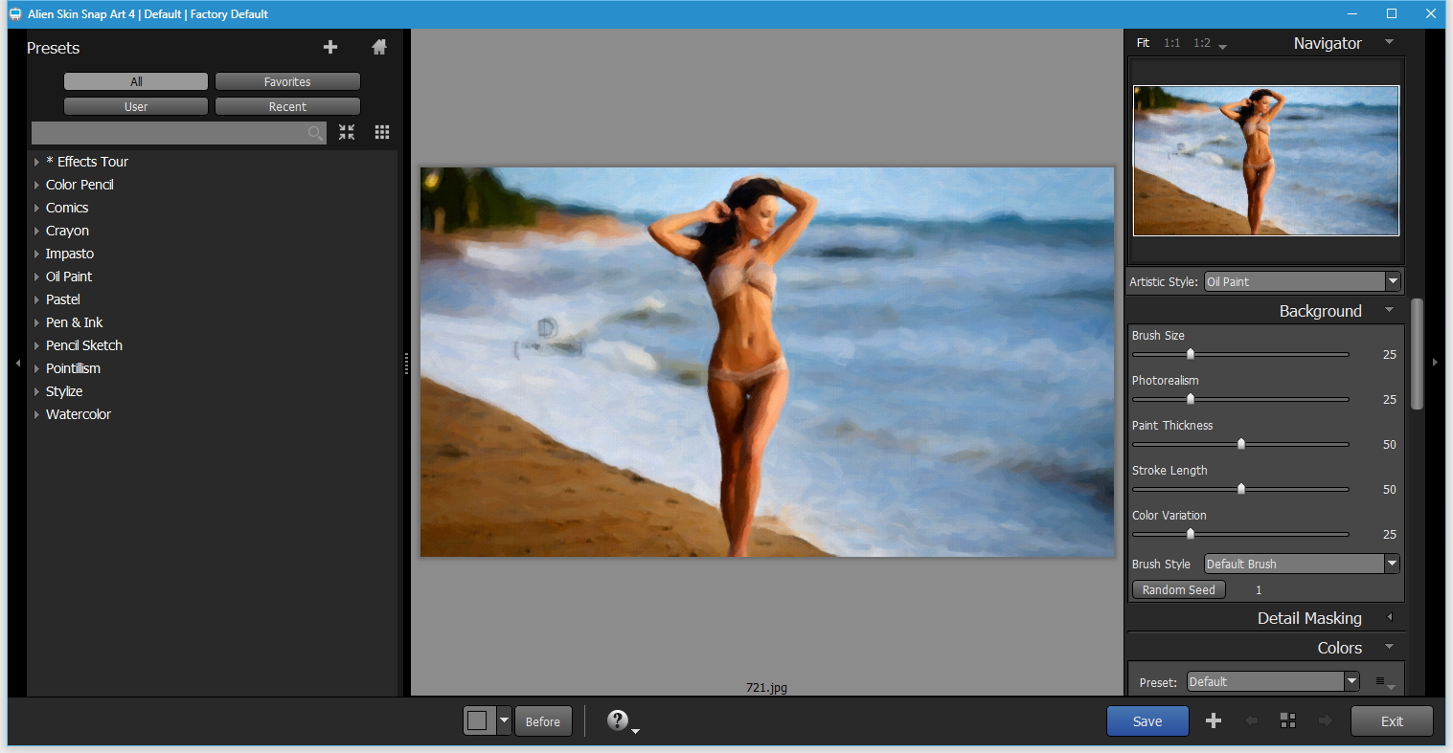Click the Exit button
Screen dimensions: 1453x753
coord(1392,721)
